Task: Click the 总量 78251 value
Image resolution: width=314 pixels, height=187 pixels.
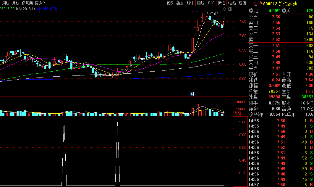Action: pyautogui.click(x=274, y=91)
